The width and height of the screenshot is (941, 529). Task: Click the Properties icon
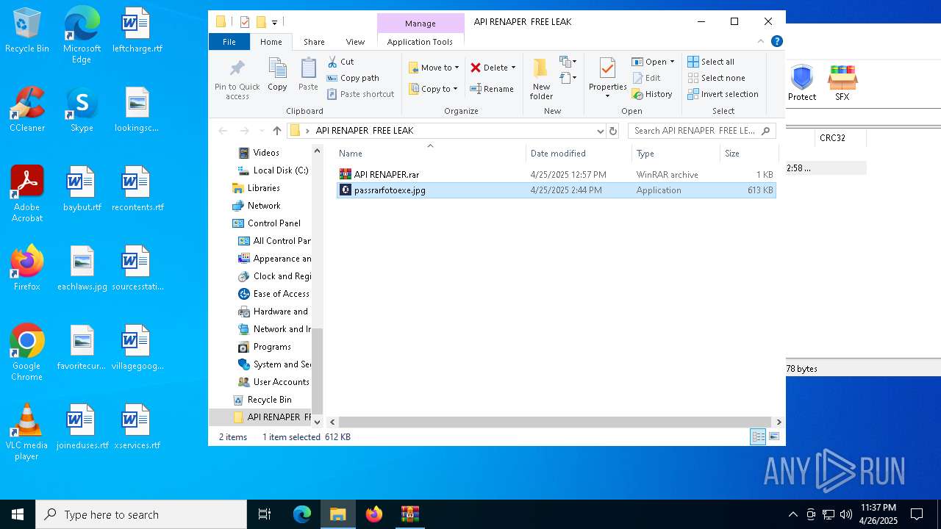(x=607, y=69)
